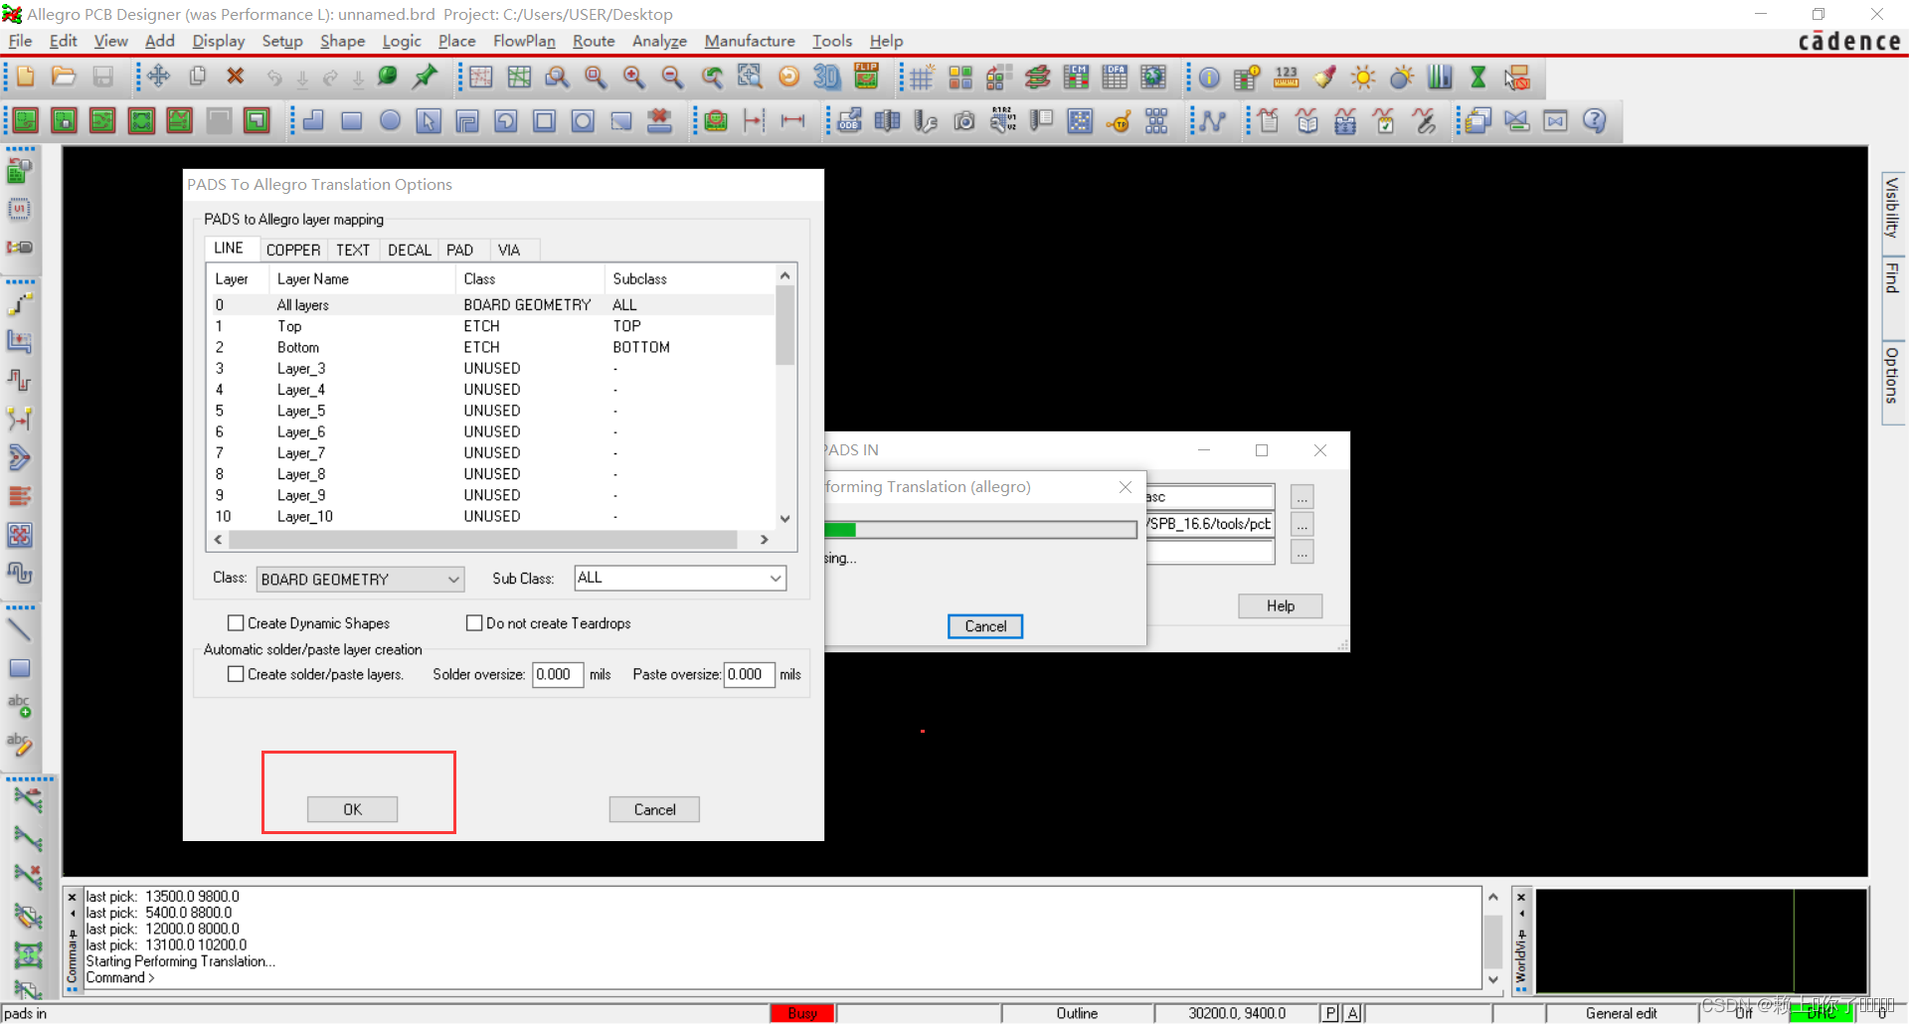Toggle the P button in status bar
The image size is (1909, 1024).
pyautogui.click(x=1330, y=1013)
